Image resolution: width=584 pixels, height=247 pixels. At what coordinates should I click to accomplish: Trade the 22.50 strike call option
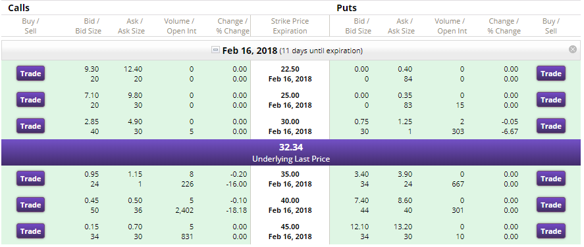coord(30,73)
